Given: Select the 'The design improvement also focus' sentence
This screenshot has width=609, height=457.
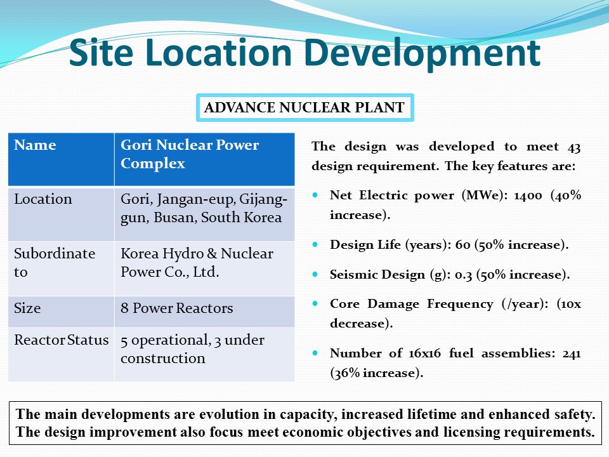Looking at the screenshot, I should point(305,432).
